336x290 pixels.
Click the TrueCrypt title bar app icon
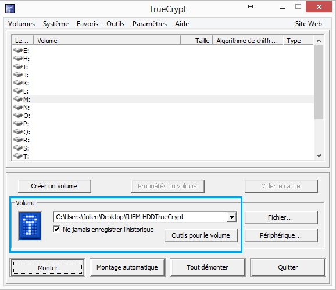tap(10, 9)
